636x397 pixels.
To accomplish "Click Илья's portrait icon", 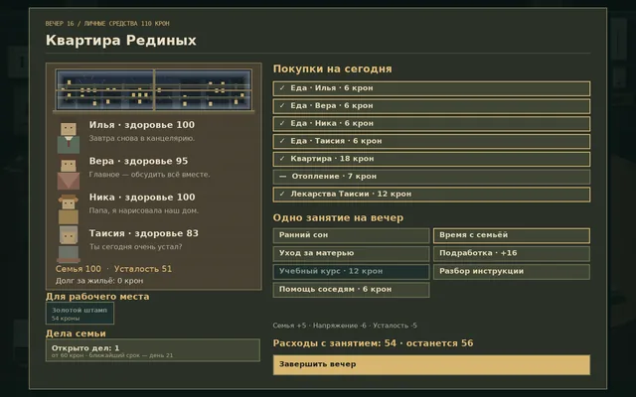I will pyautogui.click(x=69, y=138).
